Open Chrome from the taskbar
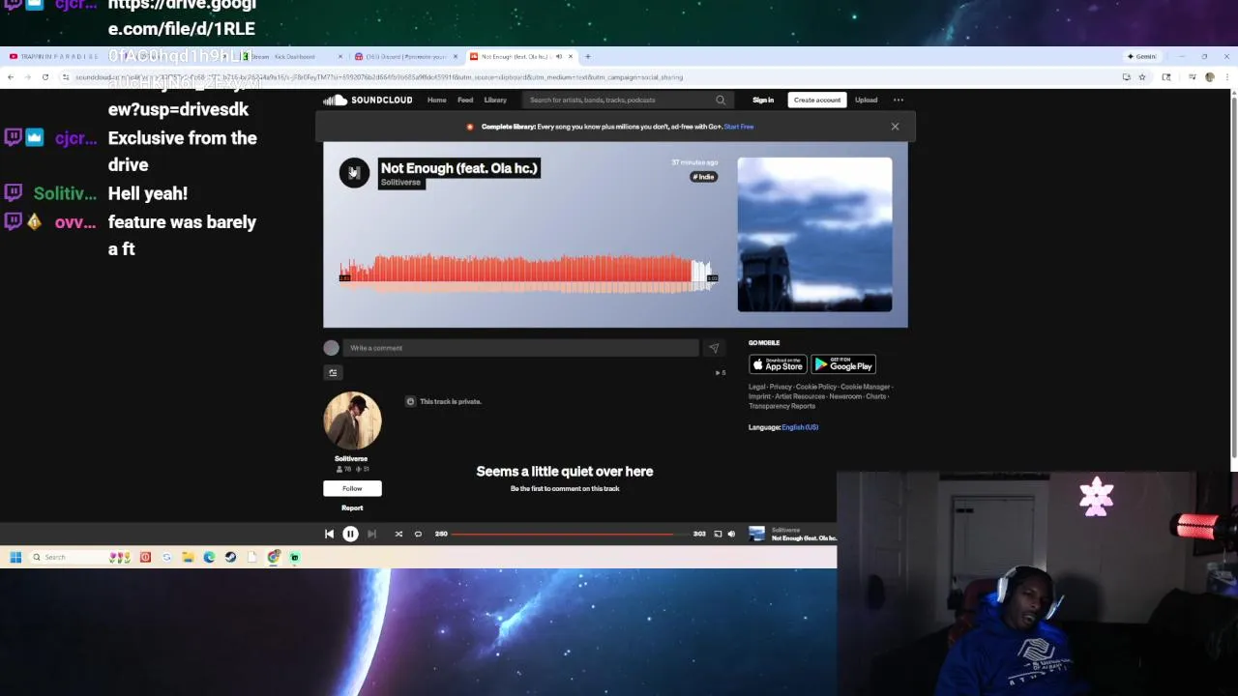This screenshot has width=1238, height=696. [274, 557]
